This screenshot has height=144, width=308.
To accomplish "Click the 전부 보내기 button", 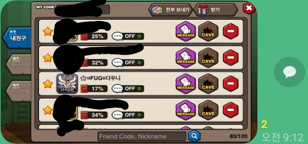I will pos(170,10).
